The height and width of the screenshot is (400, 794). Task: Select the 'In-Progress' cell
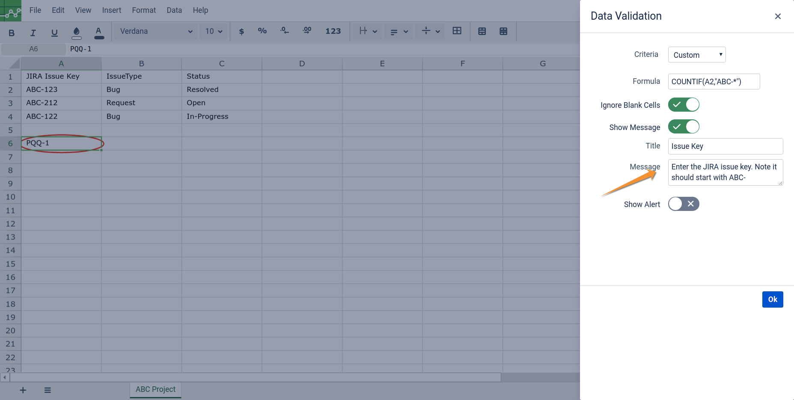222,117
